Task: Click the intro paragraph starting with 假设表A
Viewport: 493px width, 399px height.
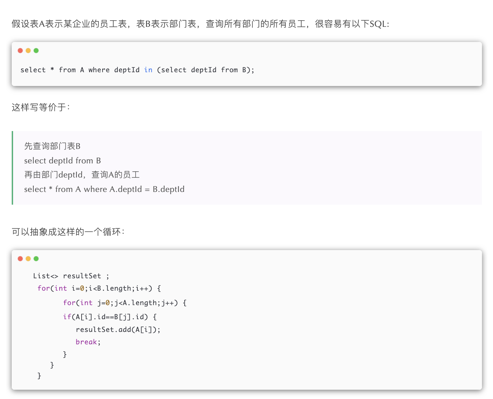Action: 200,24
